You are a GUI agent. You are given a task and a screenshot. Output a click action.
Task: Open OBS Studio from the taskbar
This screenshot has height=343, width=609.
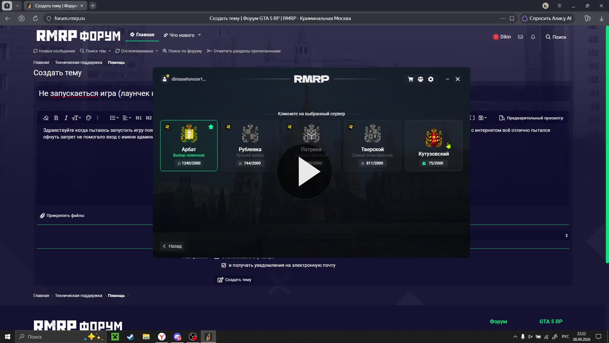coord(193,337)
